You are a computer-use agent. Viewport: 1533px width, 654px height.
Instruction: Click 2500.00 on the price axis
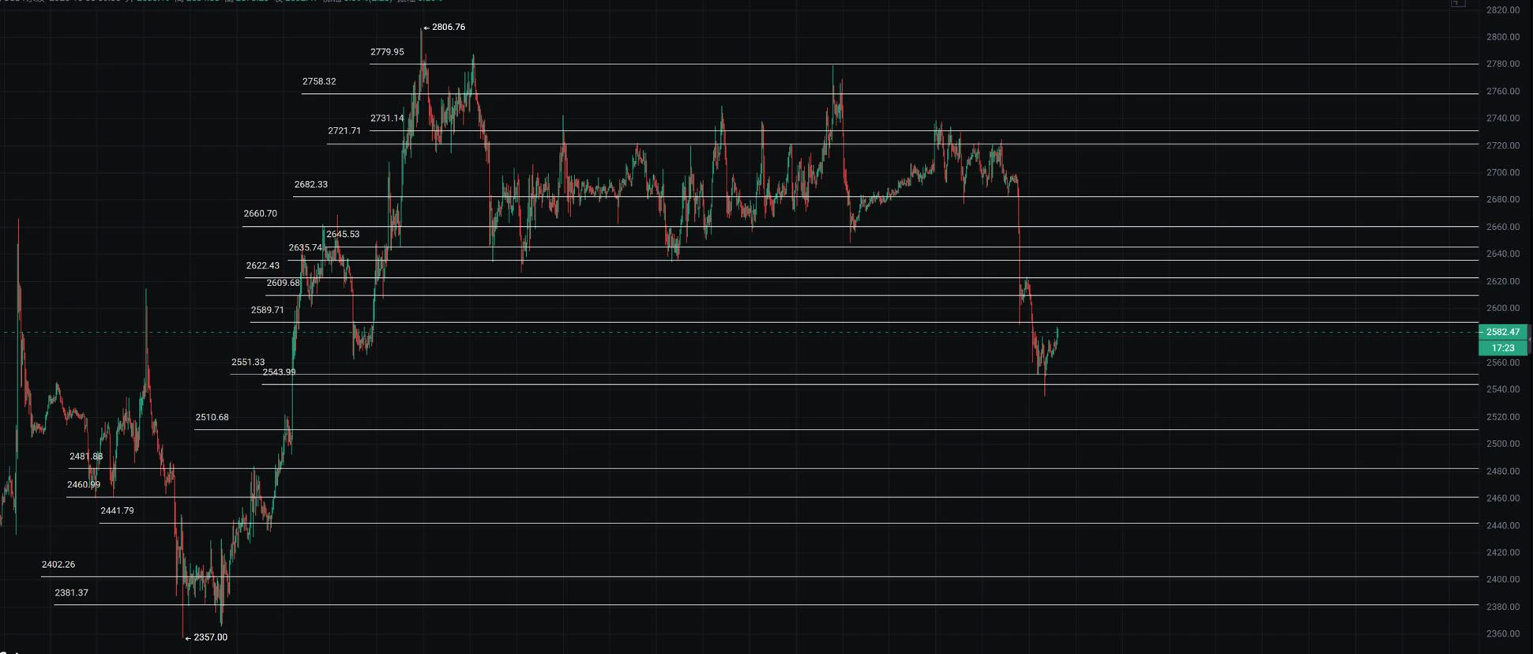tap(1502, 444)
